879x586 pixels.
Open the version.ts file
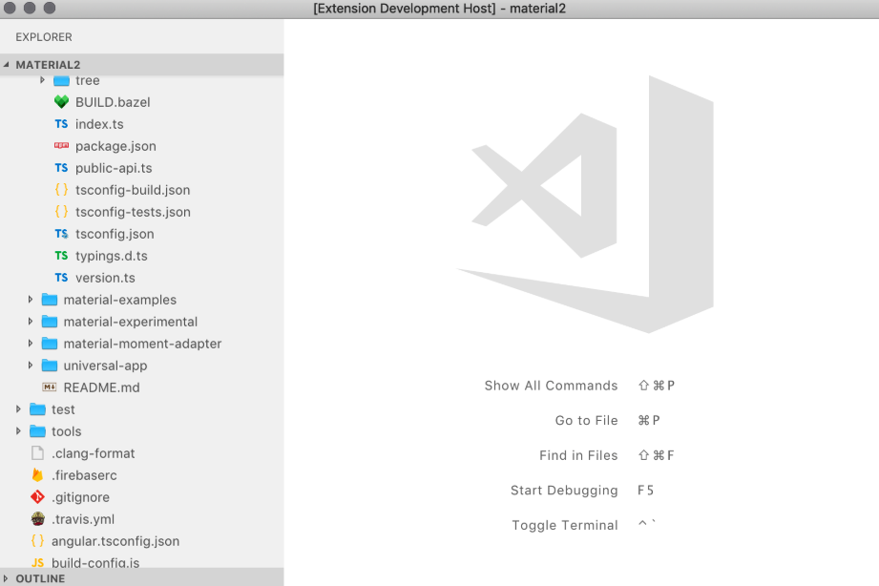pyautogui.click(x=95, y=278)
